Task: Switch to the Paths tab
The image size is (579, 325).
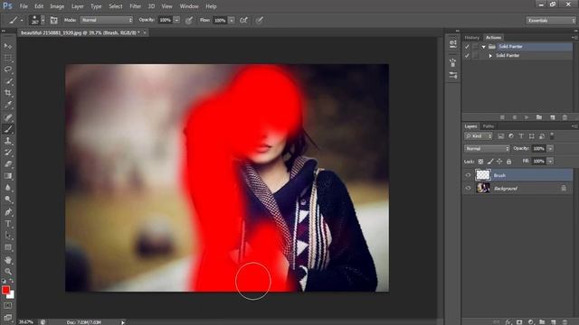Action: [489, 126]
